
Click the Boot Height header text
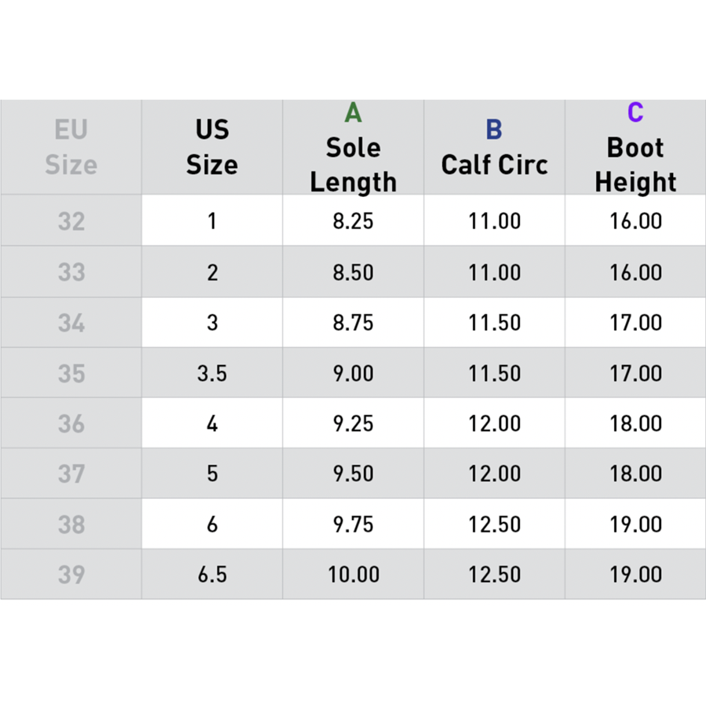click(x=635, y=165)
